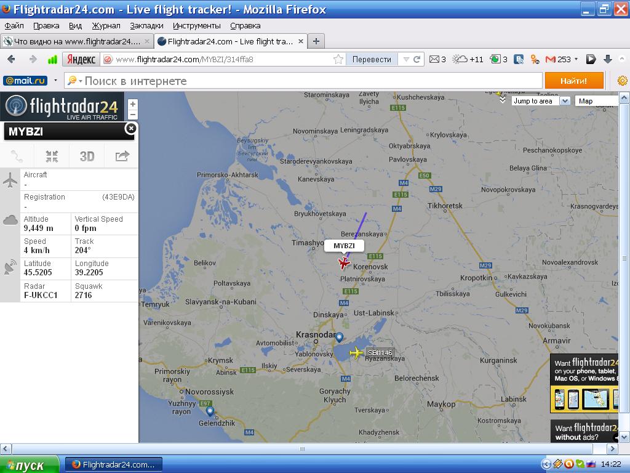Click the Поиск в интернете search field
Image resolution: width=630 pixels, height=473 pixels.
pos(303,81)
